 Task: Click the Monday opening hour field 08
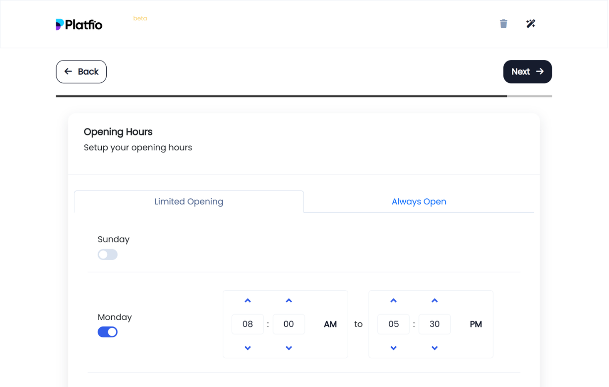click(247, 324)
